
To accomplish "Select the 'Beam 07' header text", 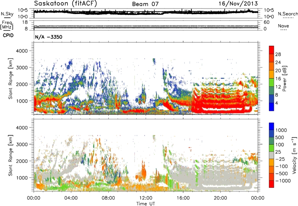I will pyautogui.click(x=145, y=4).
